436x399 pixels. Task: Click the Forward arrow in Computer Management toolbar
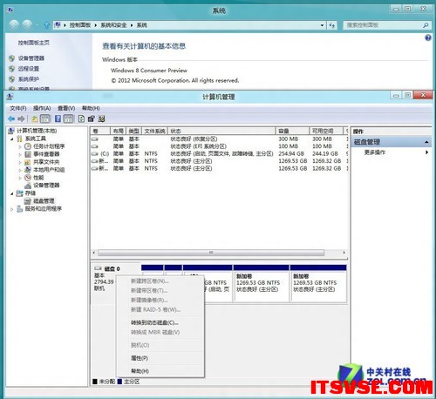click(21, 118)
